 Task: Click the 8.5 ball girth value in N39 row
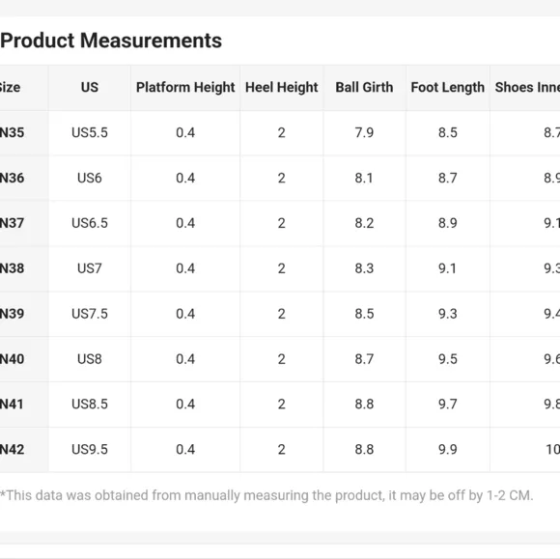click(x=364, y=314)
